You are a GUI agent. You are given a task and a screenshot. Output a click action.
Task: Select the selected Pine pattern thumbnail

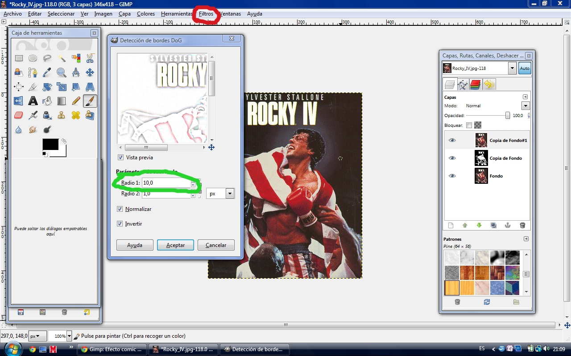tap(451, 288)
